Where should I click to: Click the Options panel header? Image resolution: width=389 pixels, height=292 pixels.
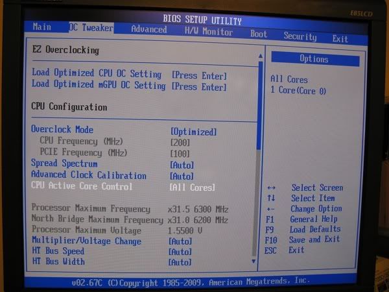tap(315, 59)
